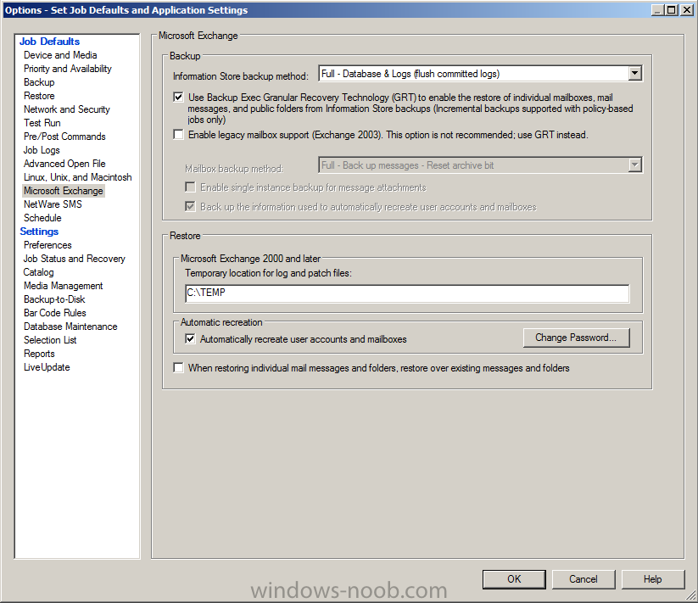
Task: Select Advanced Open File entry
Action: click(x=64, y=164)
